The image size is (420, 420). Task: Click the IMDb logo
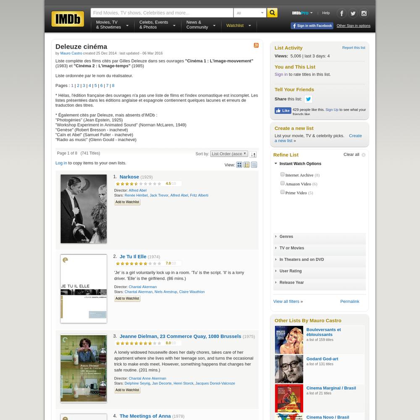coord(68,19)
